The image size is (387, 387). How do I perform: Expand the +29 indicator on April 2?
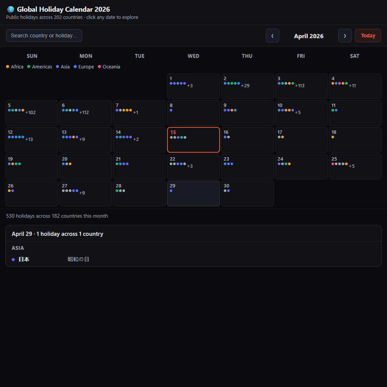(x=245, y=86)
